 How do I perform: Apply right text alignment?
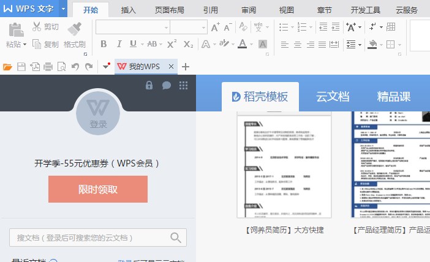pos(311,45)
